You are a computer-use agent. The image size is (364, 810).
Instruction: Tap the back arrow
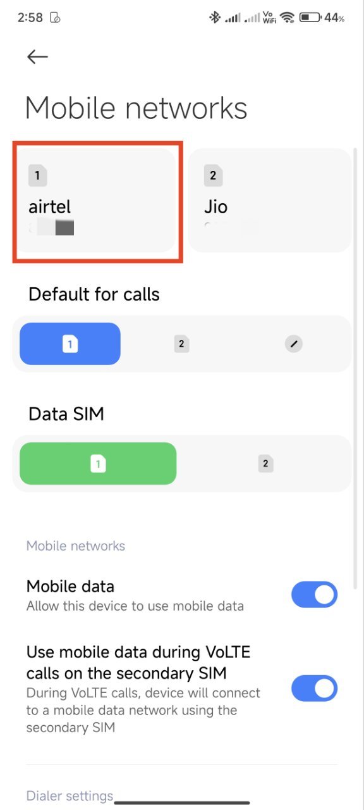[37, 56]
